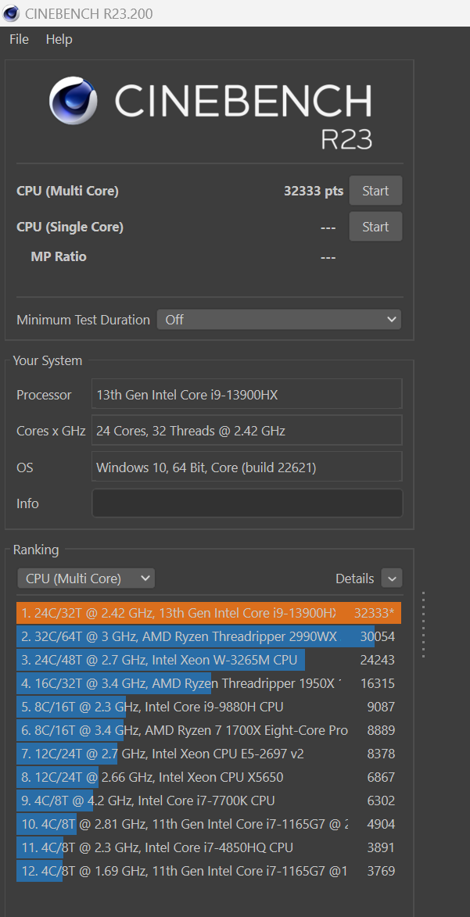
Task: Click the Cores x GHz field
Action: [x=246, y=431]
